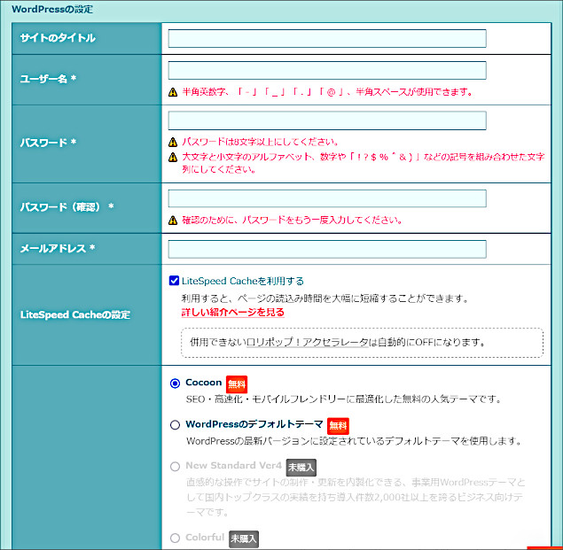Click warning icon beside 大文字と小文字 hint
This screenshot has width=563, height=550.
click(x=173, y=157)
